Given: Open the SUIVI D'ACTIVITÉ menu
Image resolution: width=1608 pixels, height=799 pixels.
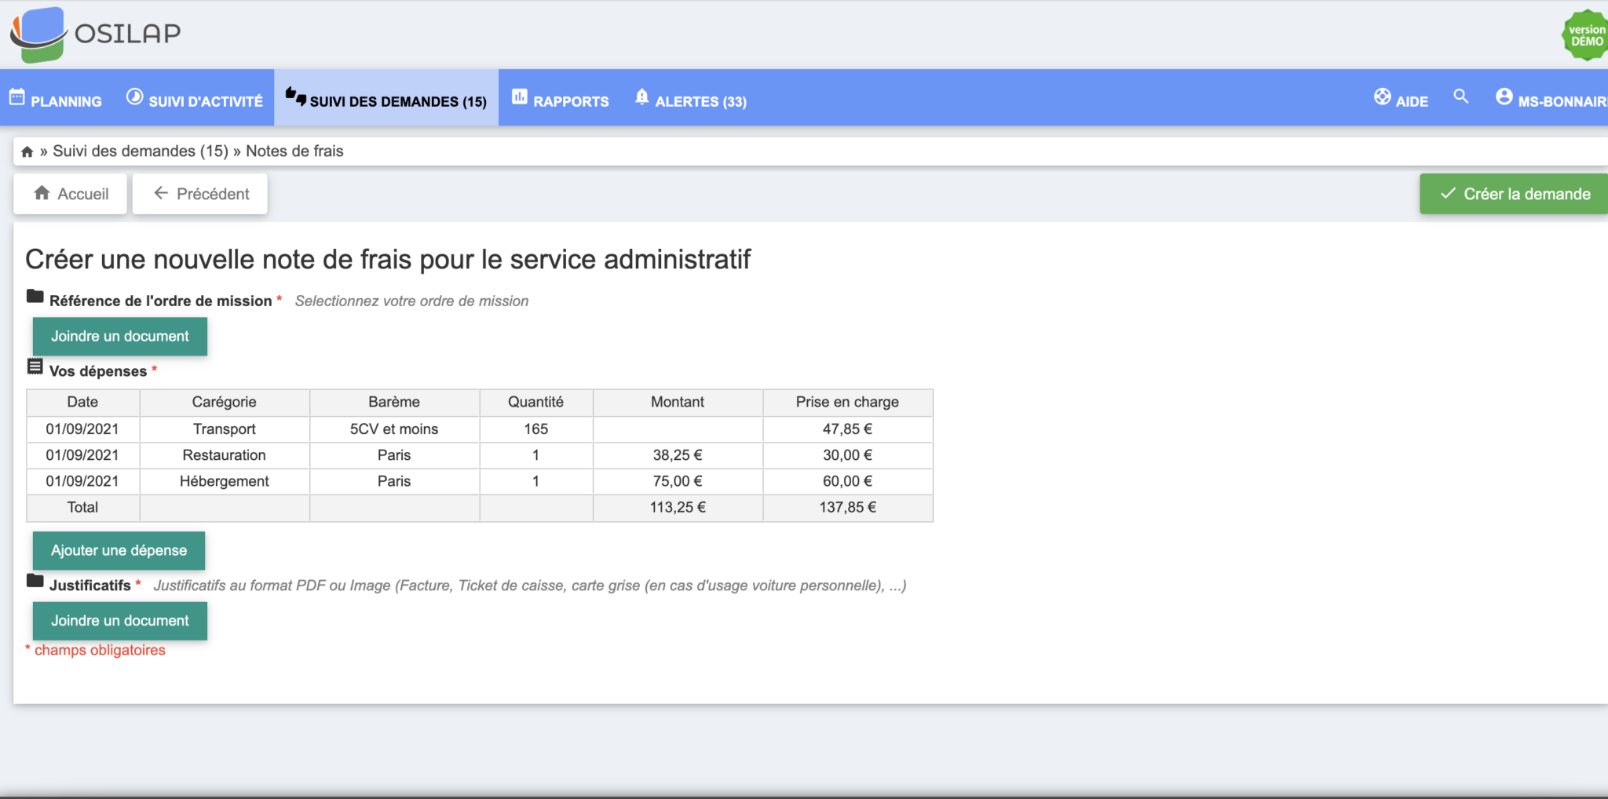Looking at the screenshot, I should pos(195,98).
